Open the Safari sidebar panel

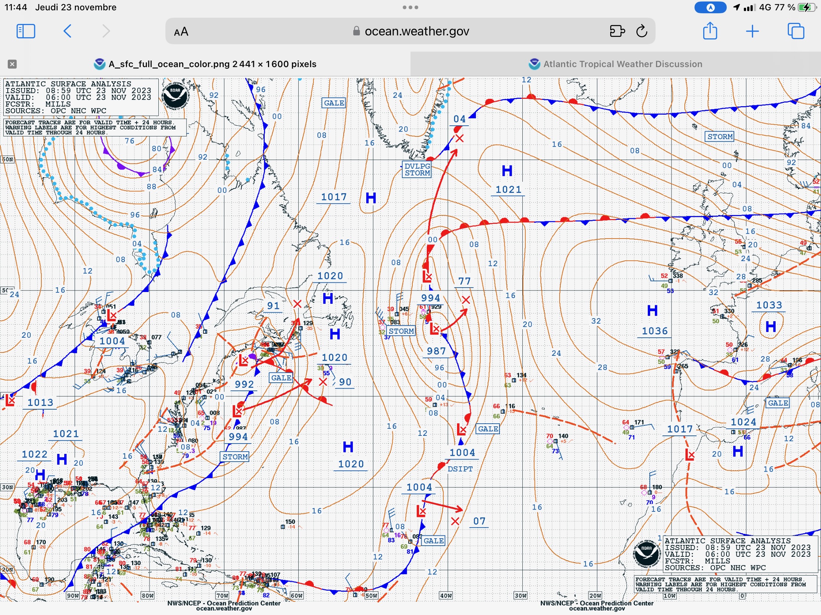click(x=26, y=31)
